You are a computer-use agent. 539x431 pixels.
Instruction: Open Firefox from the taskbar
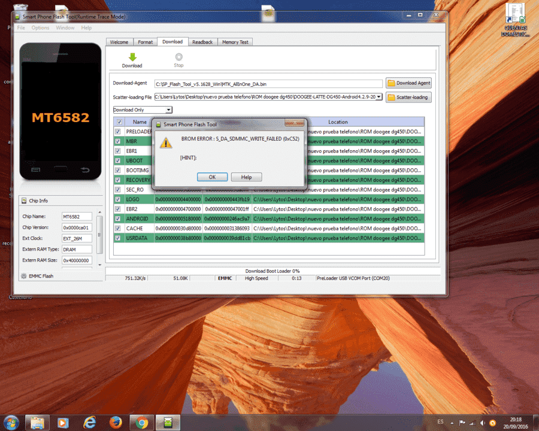click(116, 423)
